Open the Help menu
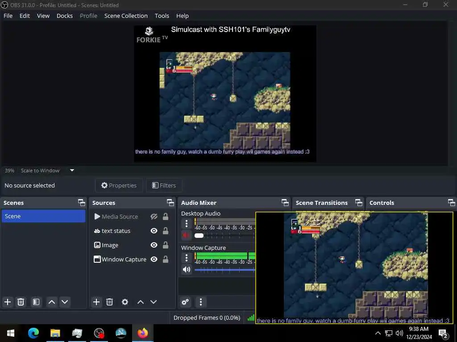Screen dimensions: 457x342 coord(183,16)
